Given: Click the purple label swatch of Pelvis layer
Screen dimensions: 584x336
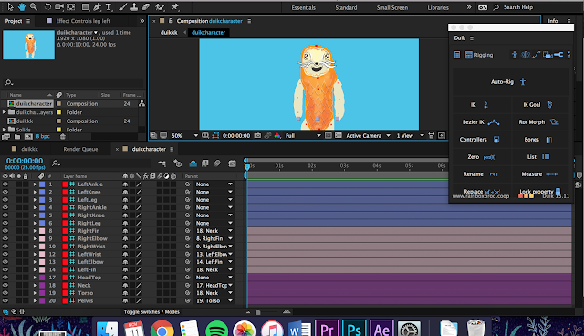Looking at the screenshot, I should [x=42, y=300].
